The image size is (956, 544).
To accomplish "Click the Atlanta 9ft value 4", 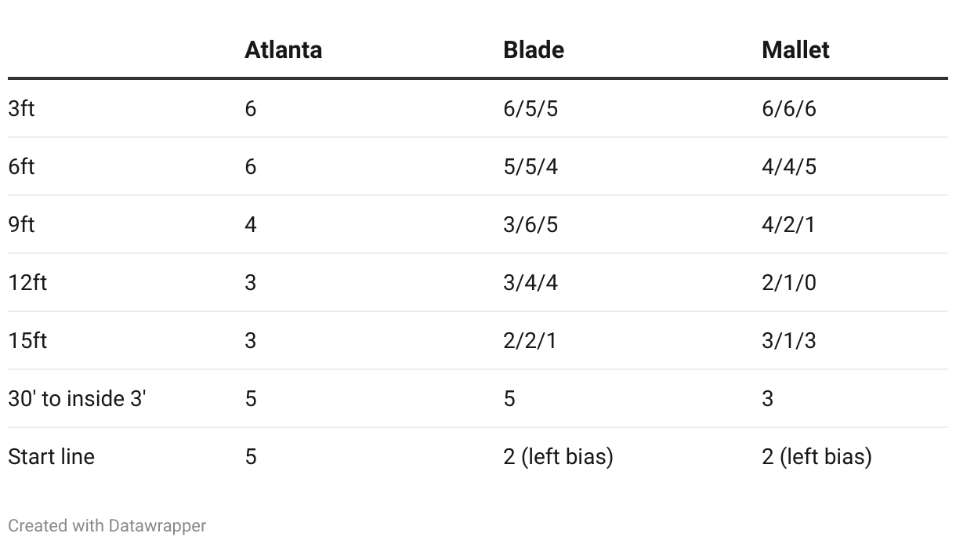I will tap(250, 224).
